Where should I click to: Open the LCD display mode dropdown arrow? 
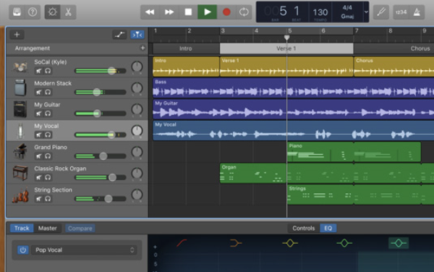(x=366, y=12)
